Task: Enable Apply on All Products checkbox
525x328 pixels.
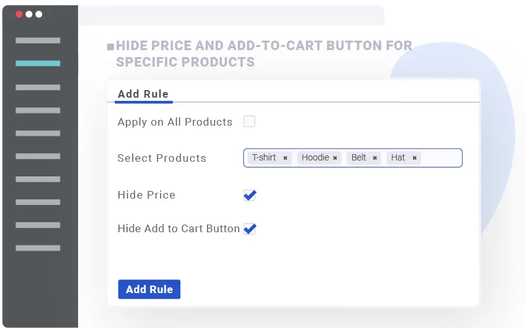Action: coord(249,121)
